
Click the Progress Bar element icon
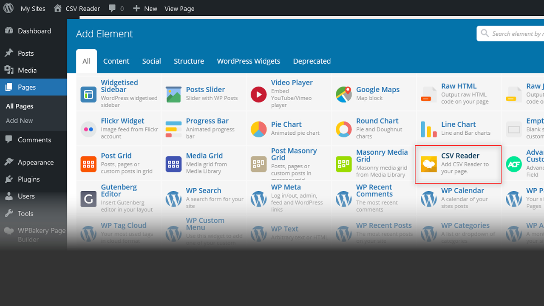173,129
